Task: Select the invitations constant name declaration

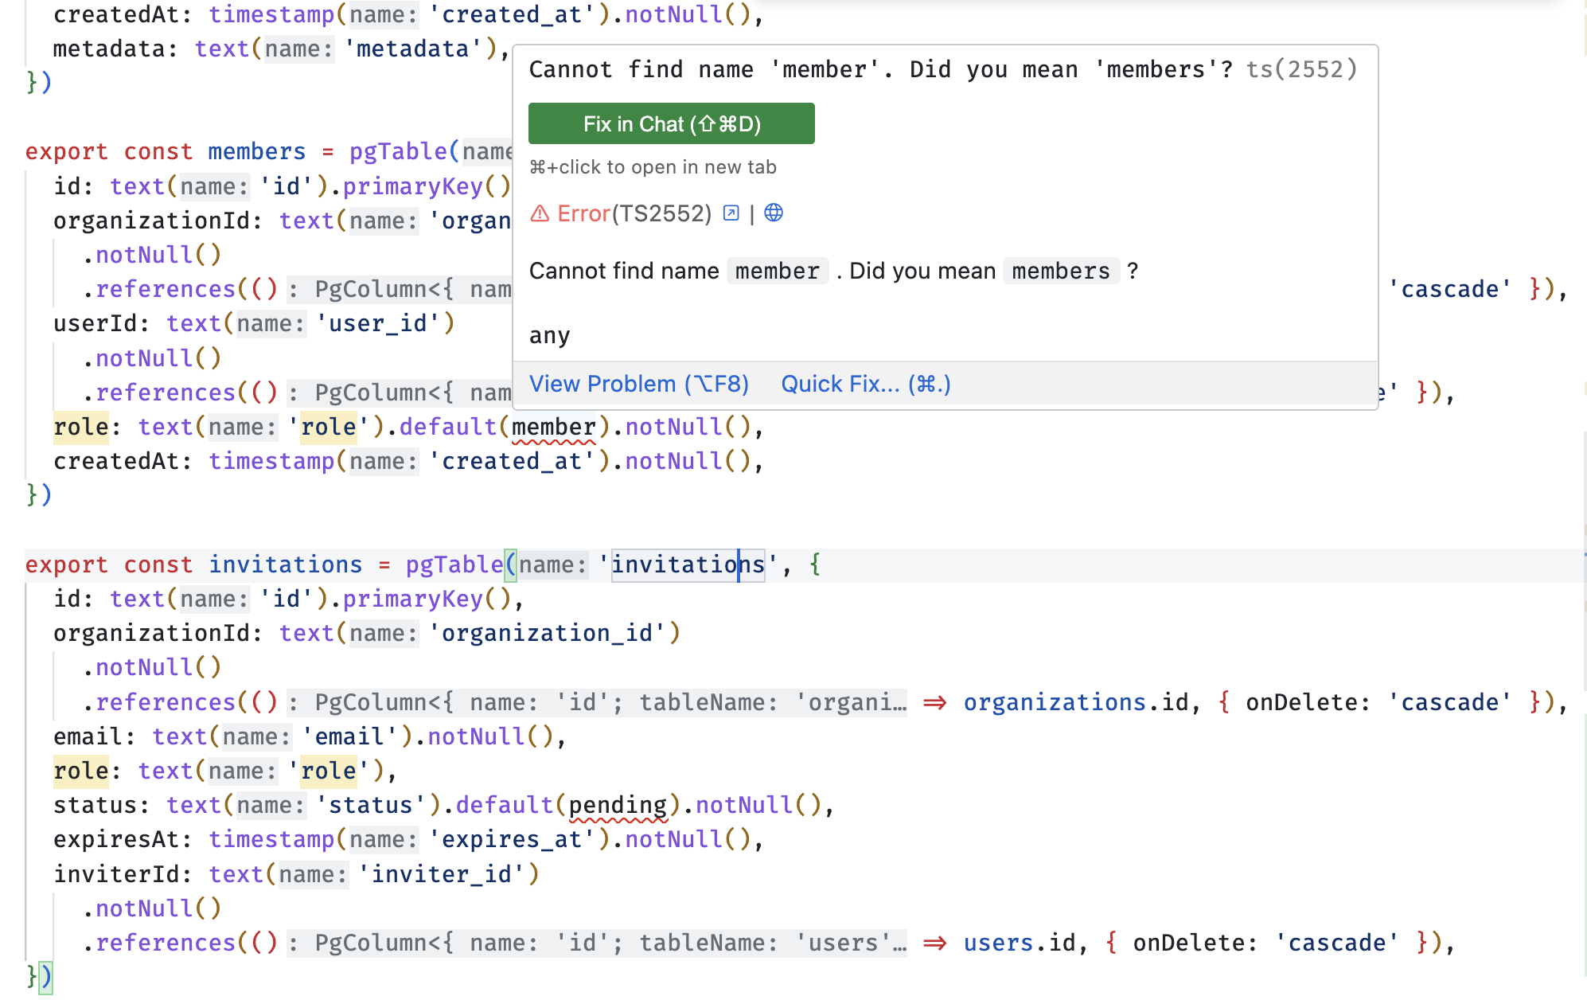Action: (285, 565)
